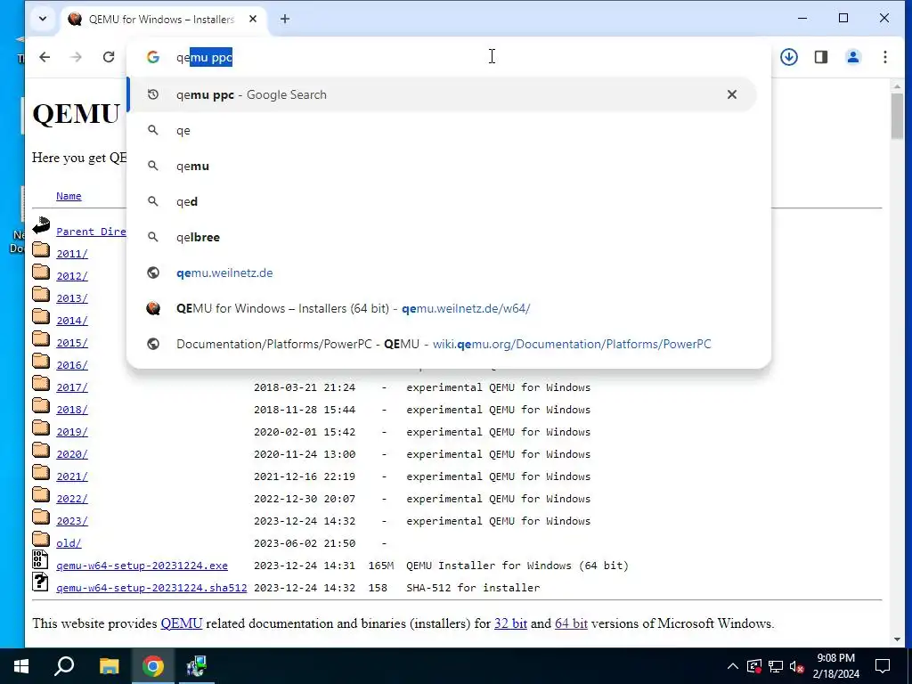Open File Explorer from the taskbar

(109, 666)
